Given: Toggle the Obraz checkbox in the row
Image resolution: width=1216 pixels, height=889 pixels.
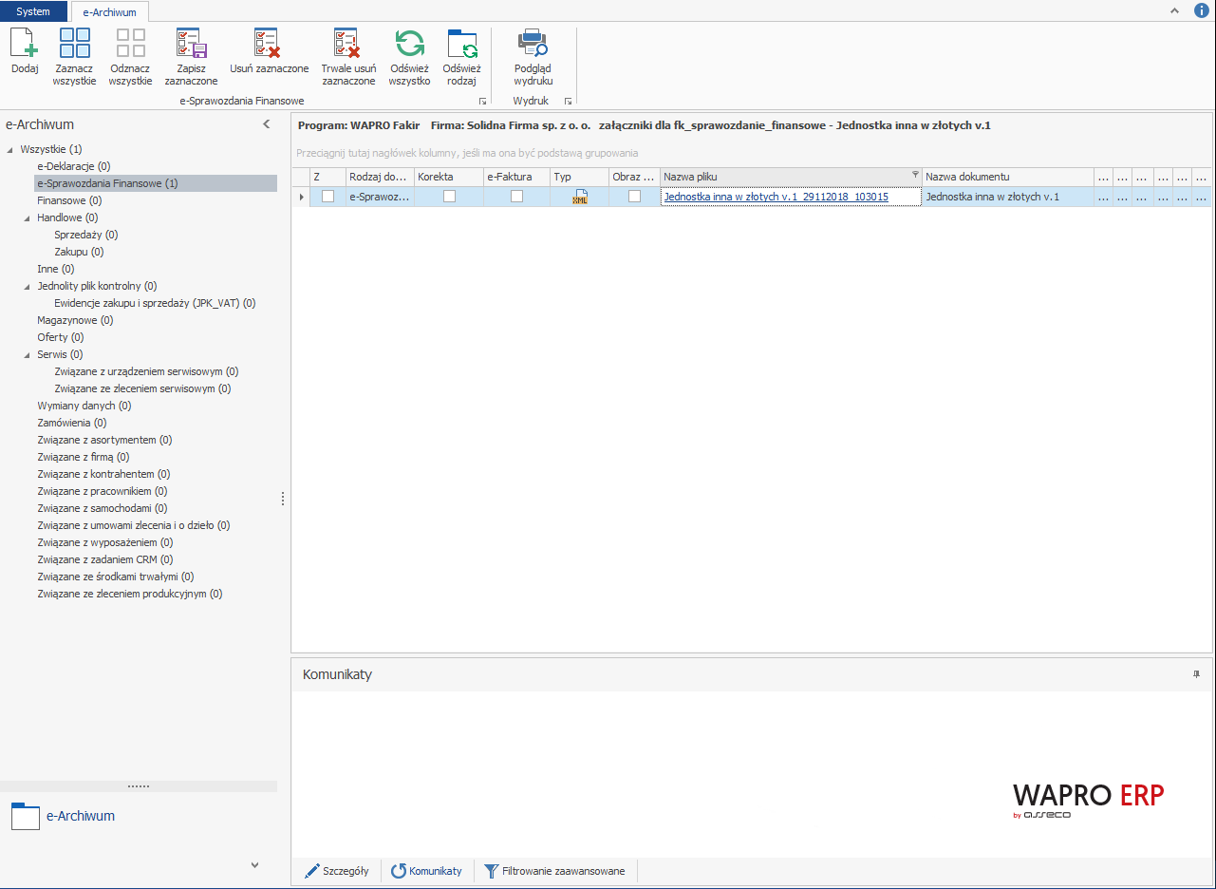Looking at the screenshot, I should click(x=634, y=197).
